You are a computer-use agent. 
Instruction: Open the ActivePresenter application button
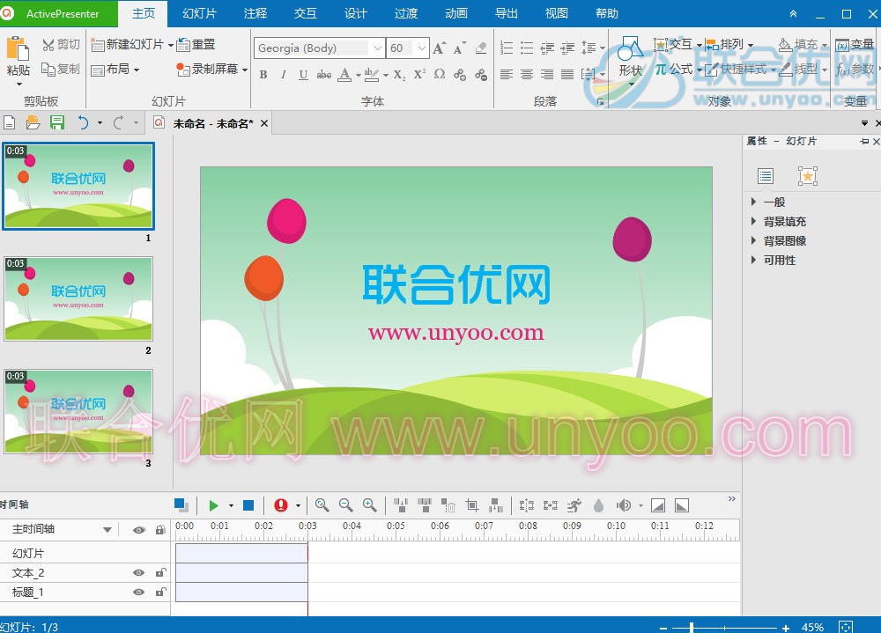[x=59, y=13]
